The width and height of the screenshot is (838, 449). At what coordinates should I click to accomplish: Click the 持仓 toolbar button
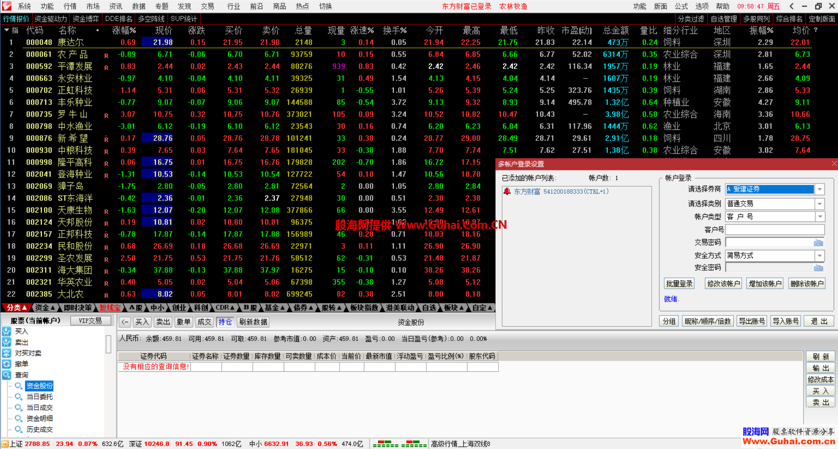point(225,322)
